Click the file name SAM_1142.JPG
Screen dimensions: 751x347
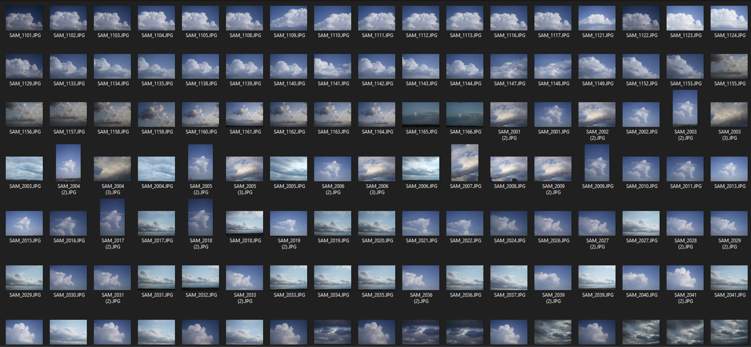pyautogui.click(x=378, y=84)
